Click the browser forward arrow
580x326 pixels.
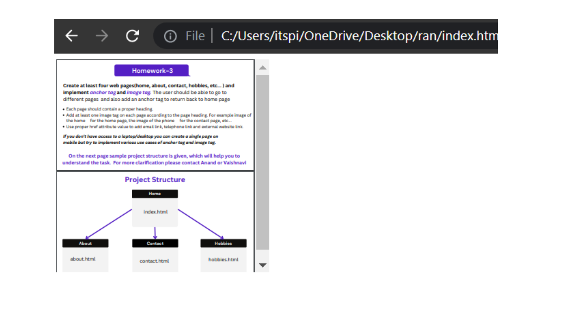click(102, 36)
